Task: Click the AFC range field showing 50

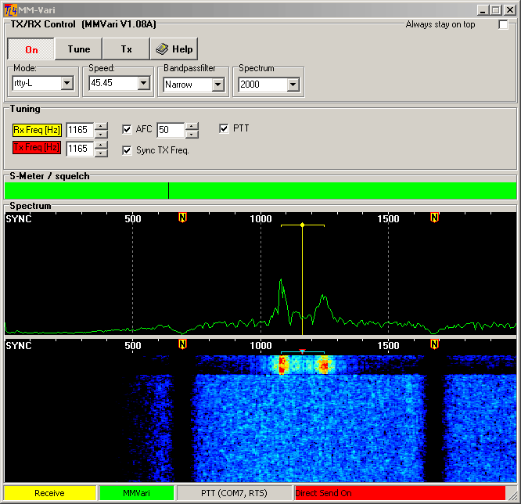Action: pyautogui.click(x=171, y=130)
